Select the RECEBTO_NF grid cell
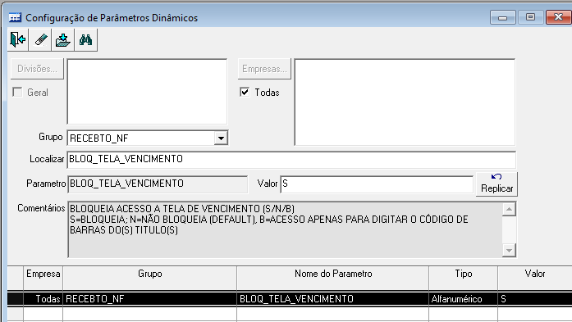Image resolution: width=572 pixels, height=322 pixels. (149, 299)
